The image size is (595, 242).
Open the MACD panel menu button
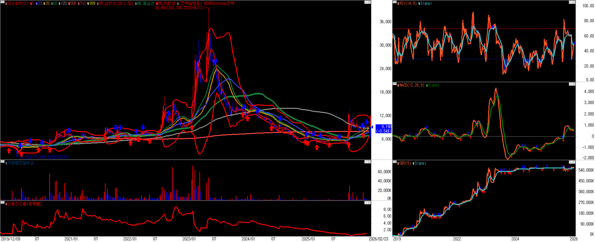point(395,84)
